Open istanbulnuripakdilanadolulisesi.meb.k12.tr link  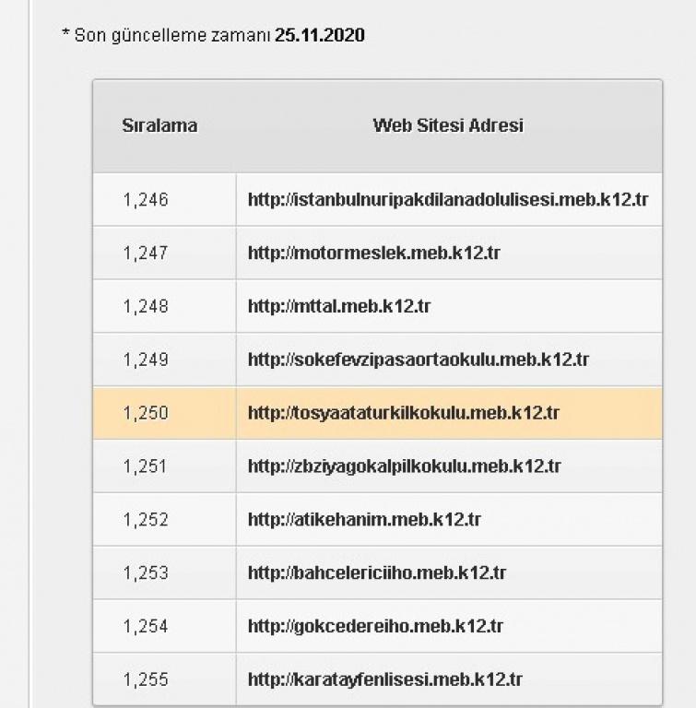coord(448,199)
